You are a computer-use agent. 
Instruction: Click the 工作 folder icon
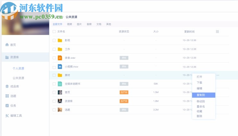pyautogui.click(x=60, y=49)
